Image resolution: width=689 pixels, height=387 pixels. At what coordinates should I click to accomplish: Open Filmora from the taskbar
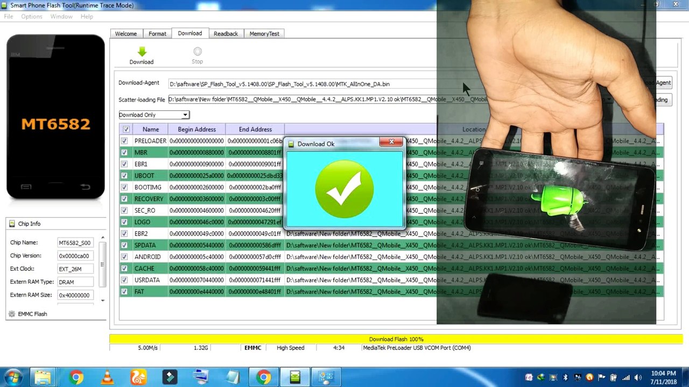tap(170, 377)
